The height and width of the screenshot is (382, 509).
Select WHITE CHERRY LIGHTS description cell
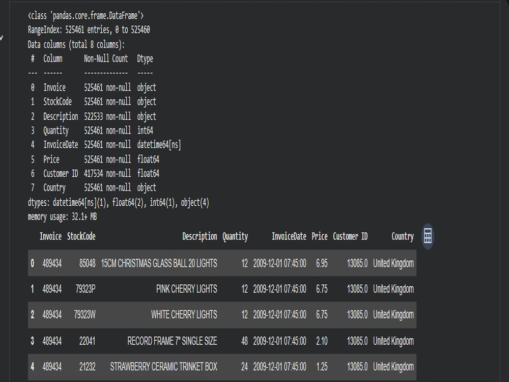[184, 315]
